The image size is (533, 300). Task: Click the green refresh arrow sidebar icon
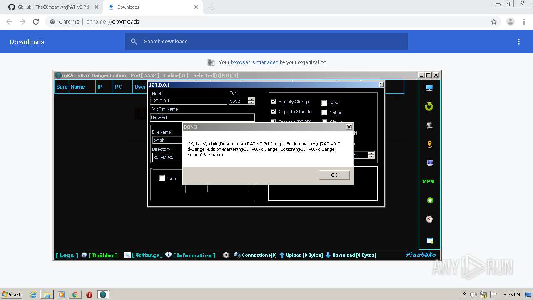click(429, 107)
